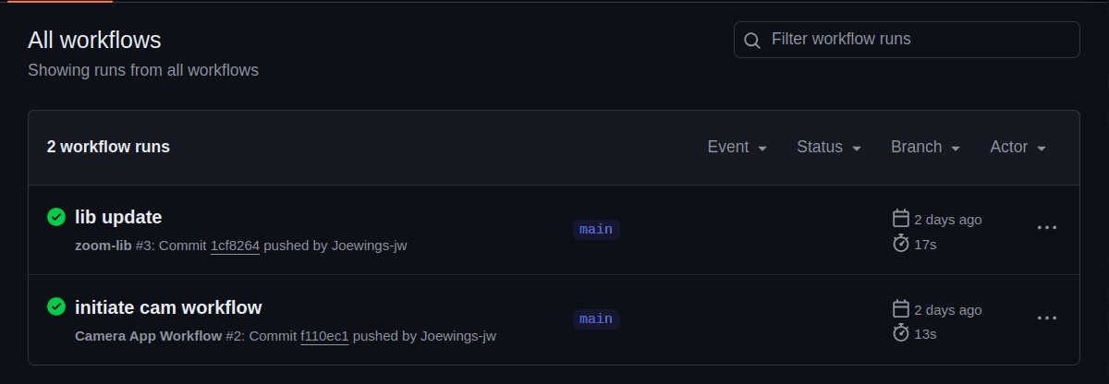Image resolution: width=1109 pixels, height=384 pixels.
Task: Open the initiate cam workflow run
Action: point(168,307)
